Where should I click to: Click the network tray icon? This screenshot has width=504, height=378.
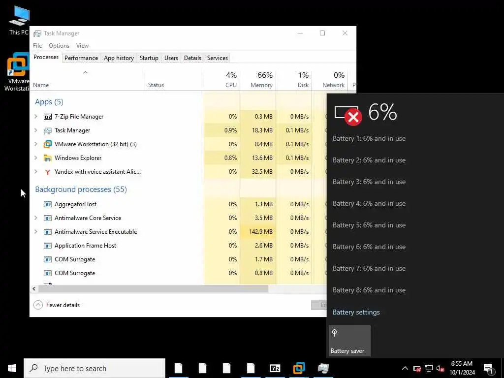pos(429,369)
